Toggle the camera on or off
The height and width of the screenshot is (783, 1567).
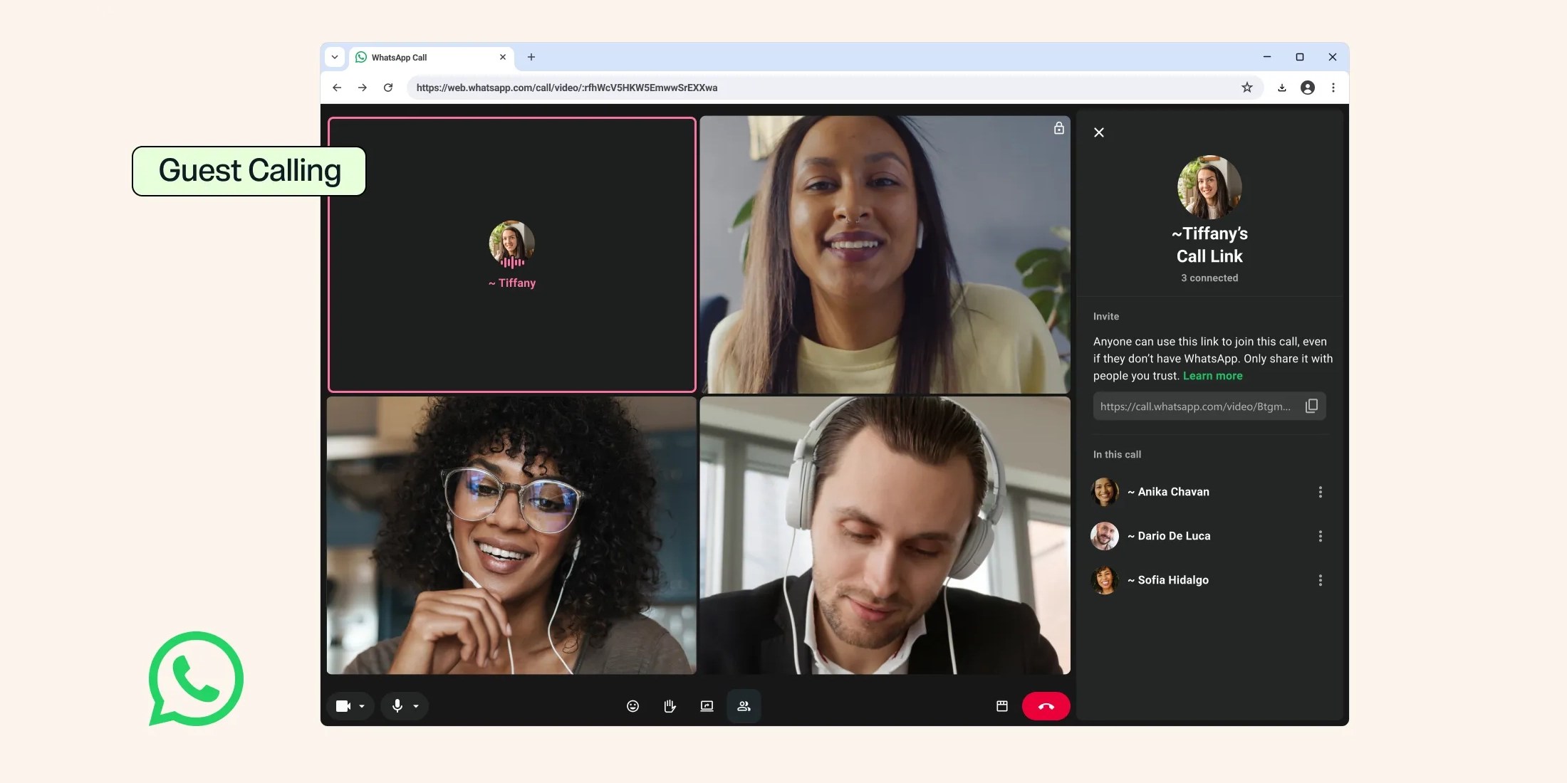tap(343, 706)
